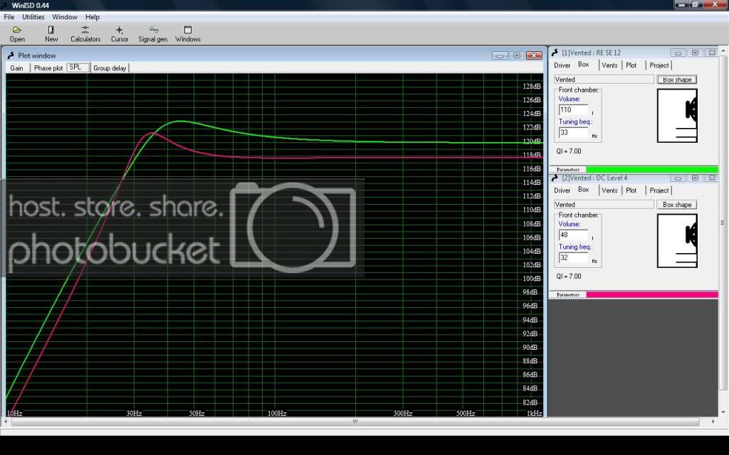Click Box shape button for RE SE 12
Screen dimensions: 729x455
(677, 80)
